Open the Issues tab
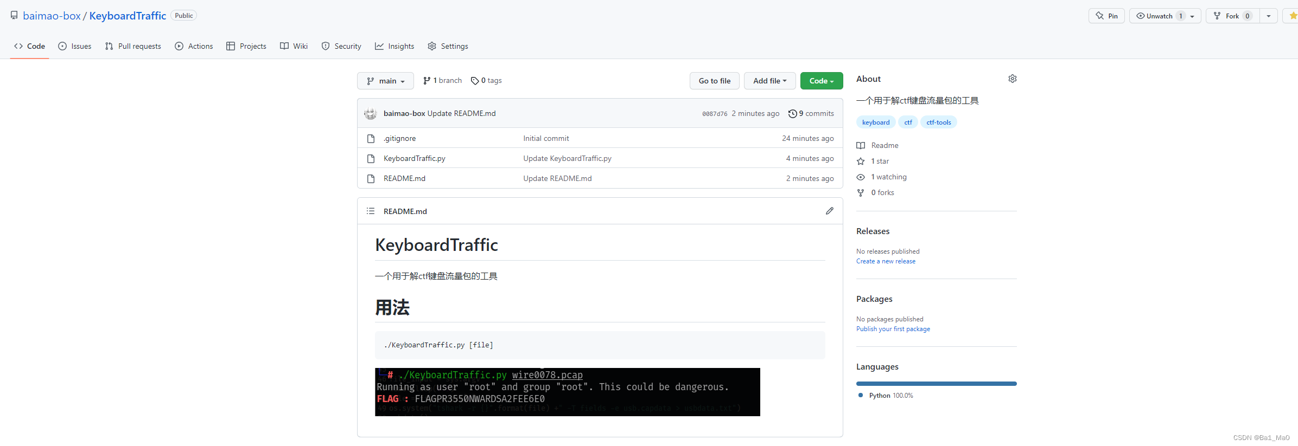This screenshot has height=446, width=1298. pyautogui.click(x=75, y=46)
